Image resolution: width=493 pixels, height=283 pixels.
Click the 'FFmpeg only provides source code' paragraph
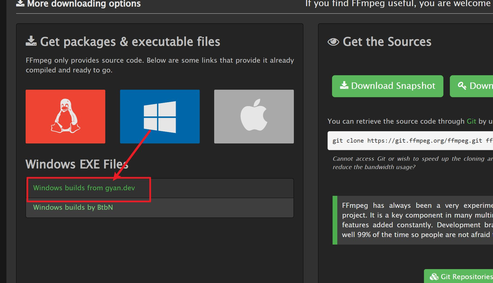click(x=160, y=65)
